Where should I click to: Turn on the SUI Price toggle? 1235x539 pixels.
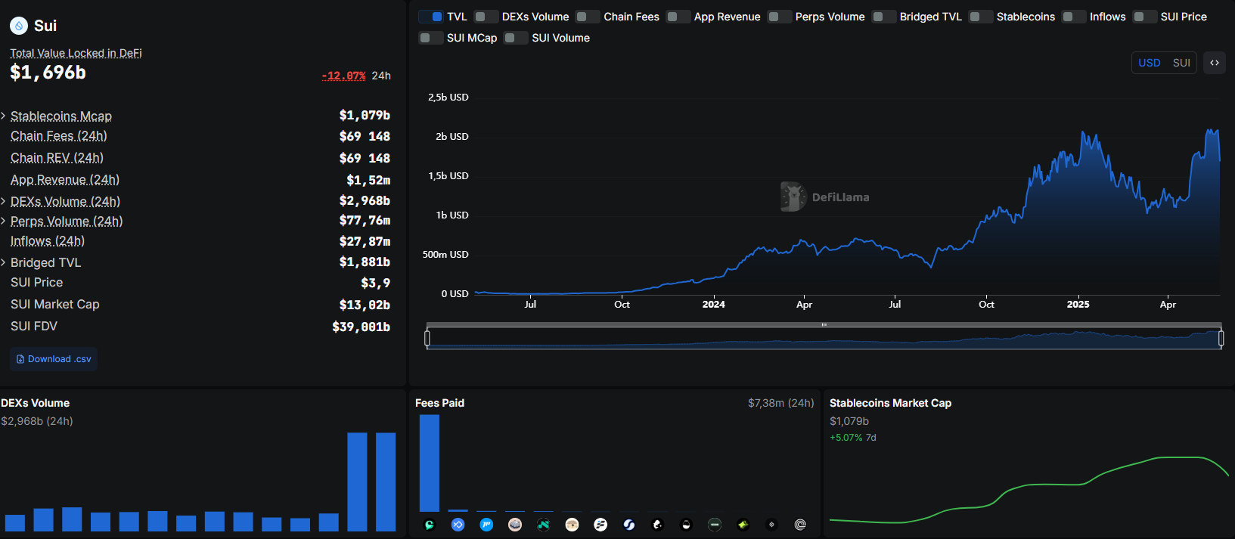coord(1144,17)
